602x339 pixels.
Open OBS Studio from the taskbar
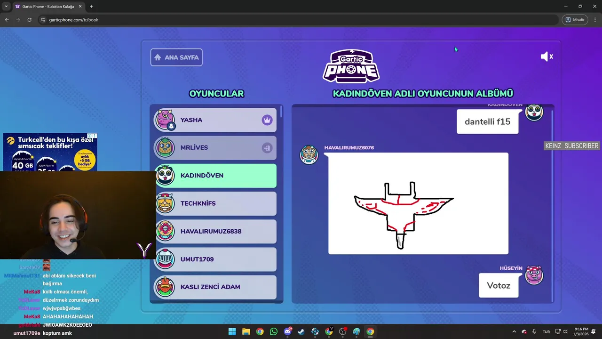(342, 331)
